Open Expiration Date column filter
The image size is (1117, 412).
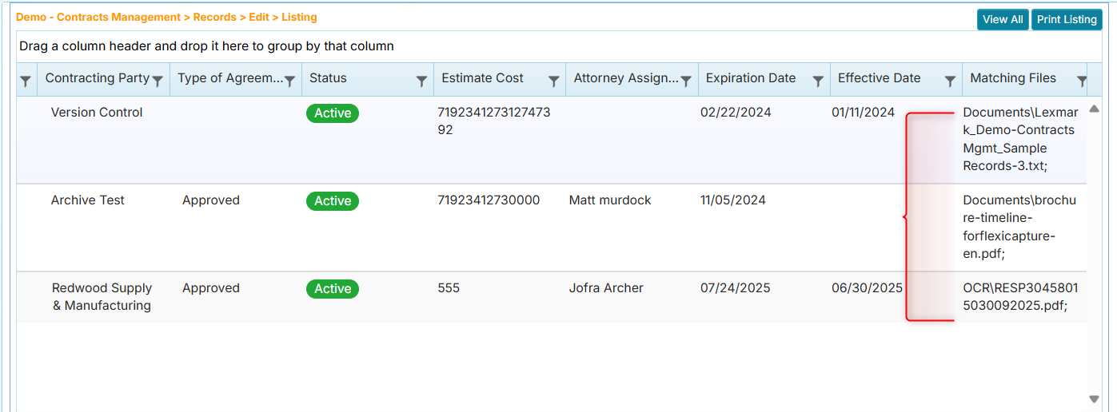click(818, 81)
